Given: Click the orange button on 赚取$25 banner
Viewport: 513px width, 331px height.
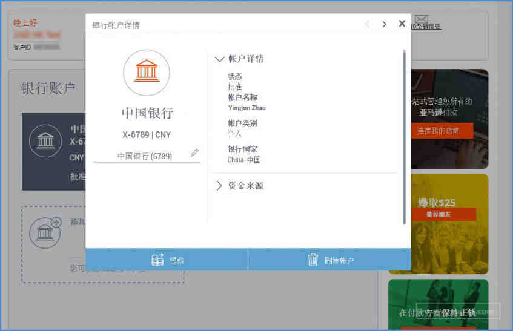Looking at the screenshot, I should (443, 214).
